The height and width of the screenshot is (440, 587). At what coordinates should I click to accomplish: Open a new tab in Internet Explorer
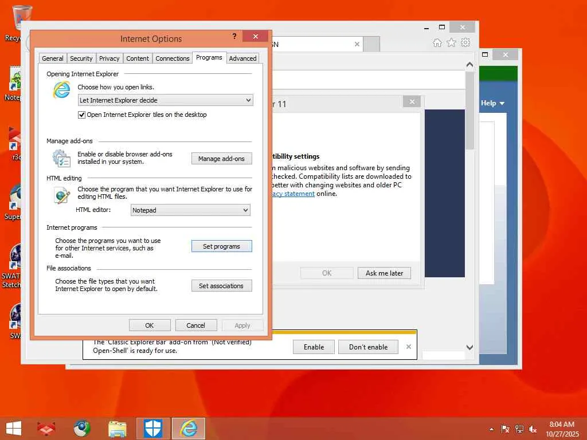click(371, 44)
